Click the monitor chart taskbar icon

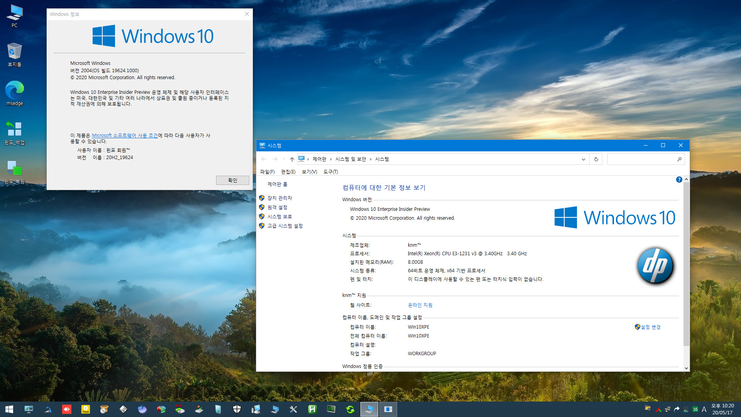29,409
